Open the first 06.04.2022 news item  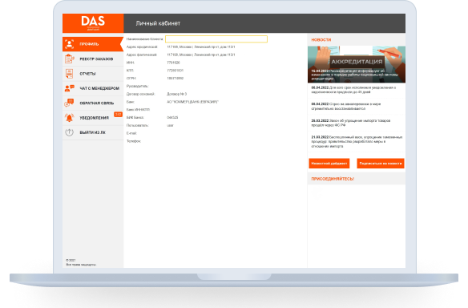357,90
